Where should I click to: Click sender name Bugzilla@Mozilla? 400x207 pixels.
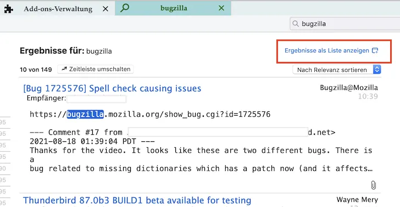click(x=349, y=88)
